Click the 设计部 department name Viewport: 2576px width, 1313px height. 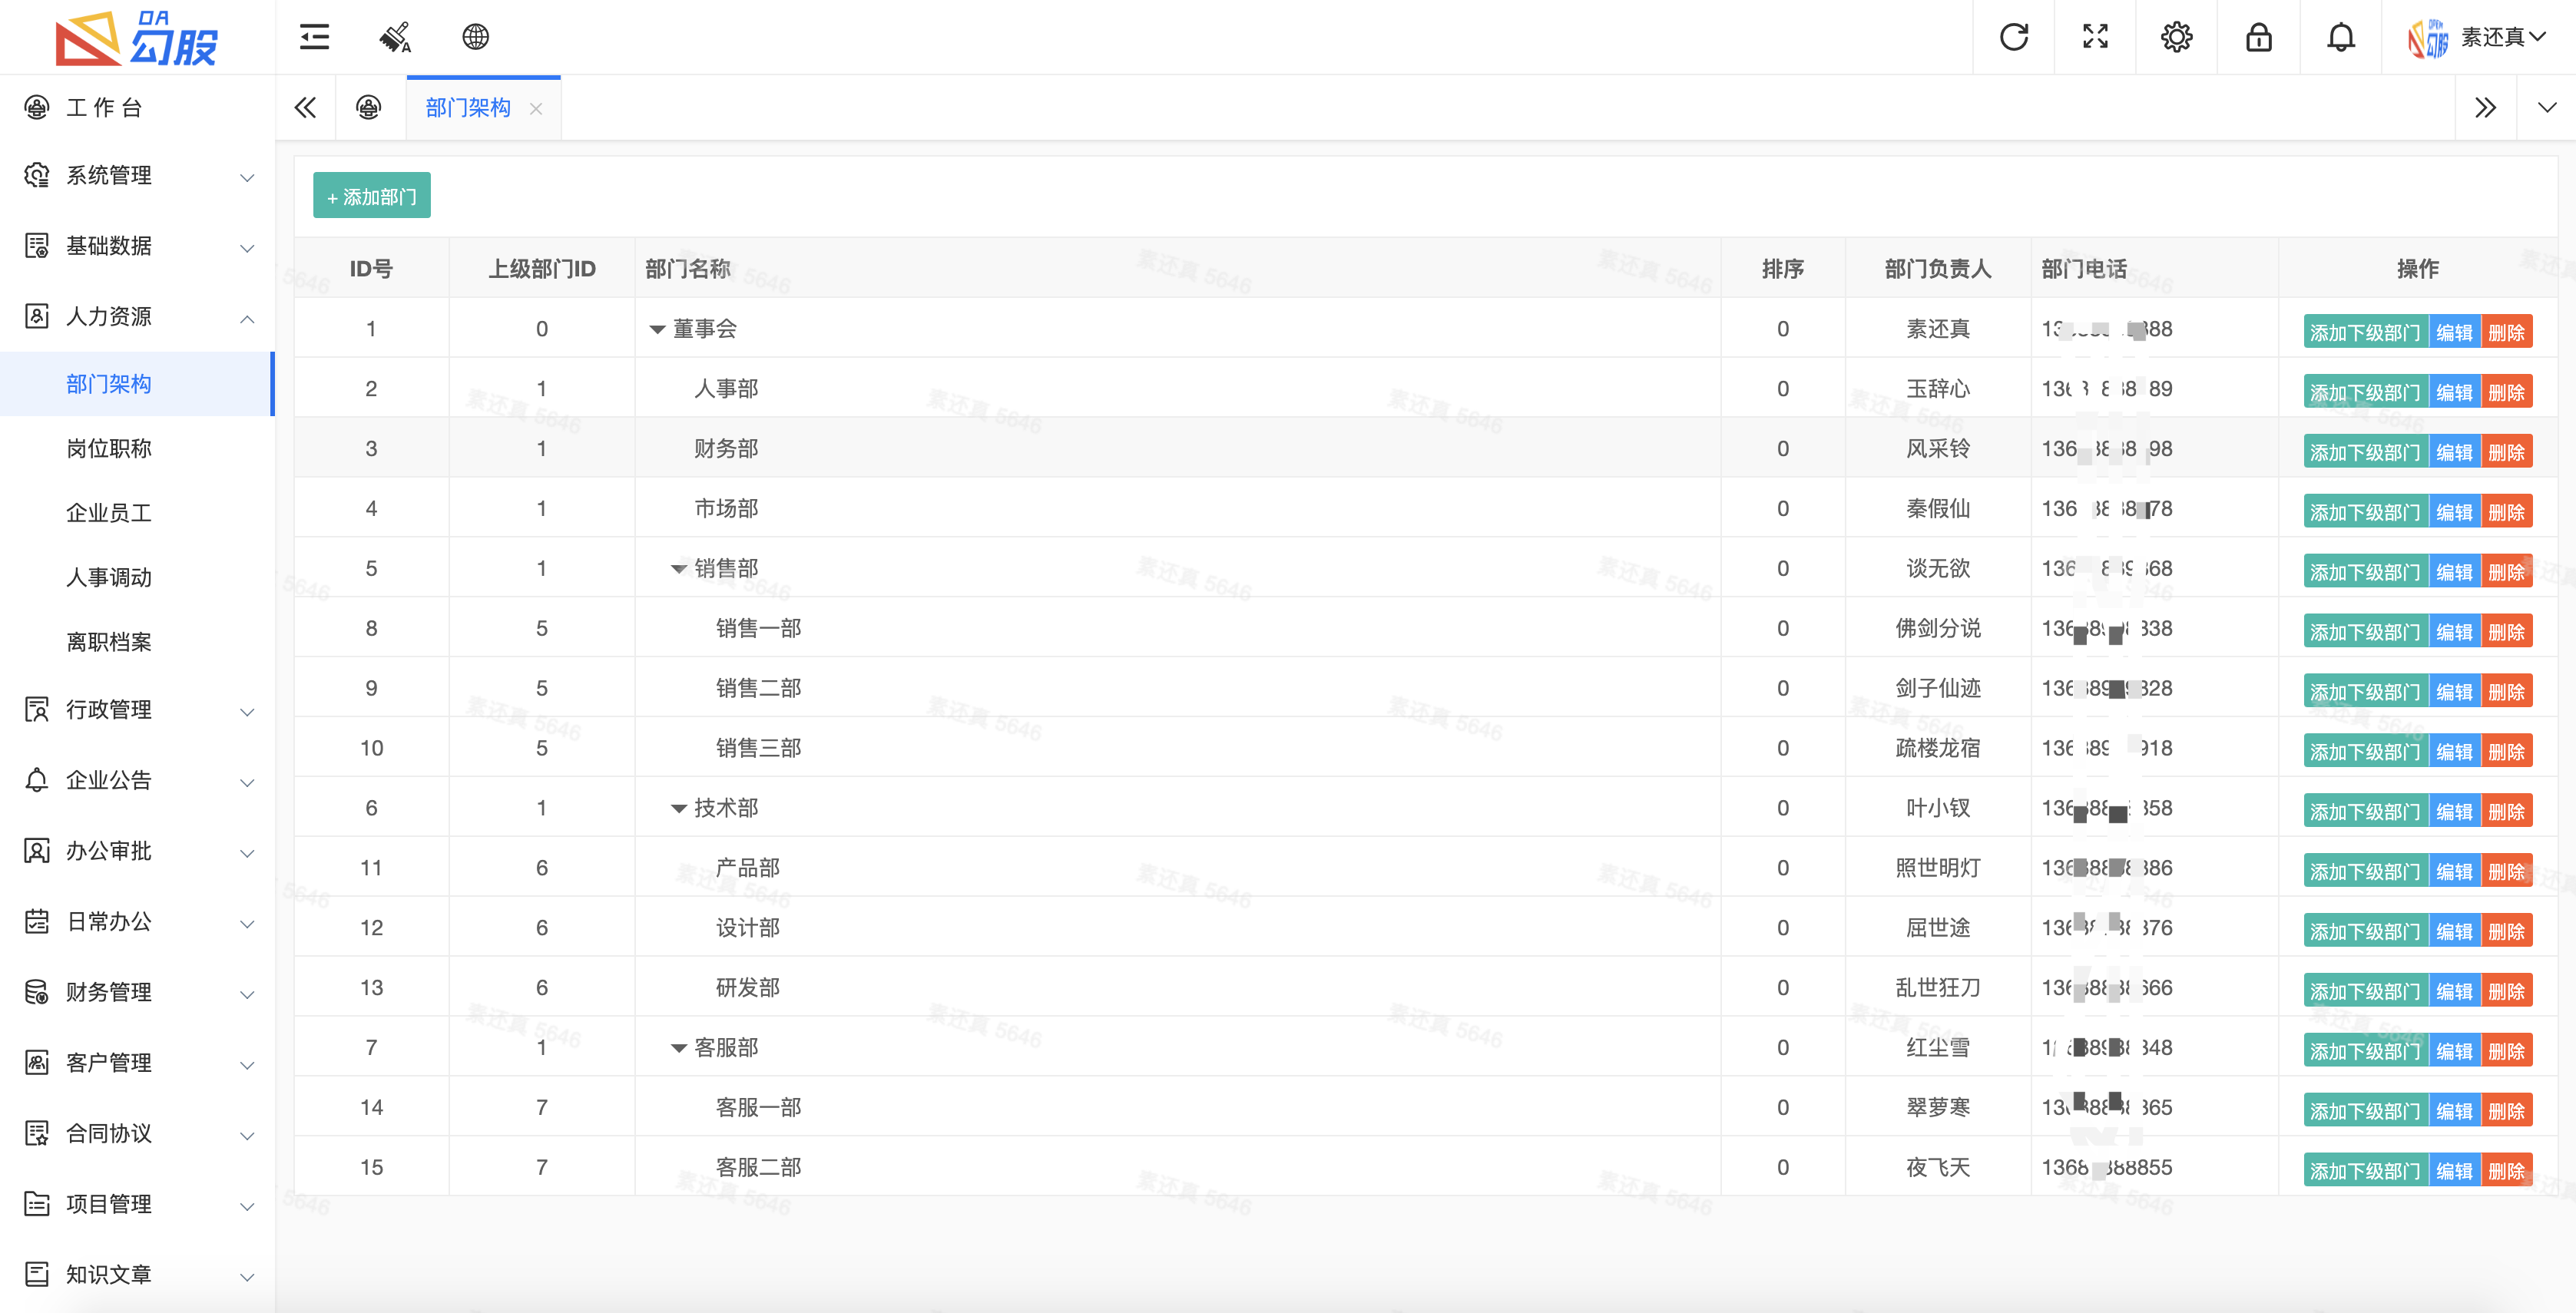pos(747,928)
